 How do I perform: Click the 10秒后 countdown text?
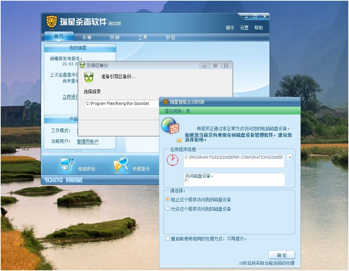266,263
